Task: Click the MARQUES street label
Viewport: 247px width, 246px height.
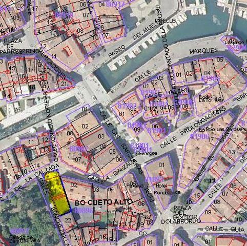Action: click(203, 51)
